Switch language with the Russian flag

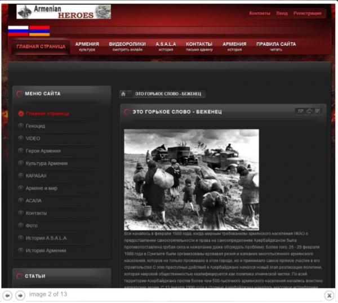[18, 30]
